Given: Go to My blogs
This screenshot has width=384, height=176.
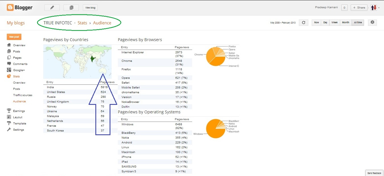Looking at the screenshot, I should pos(16,23).
